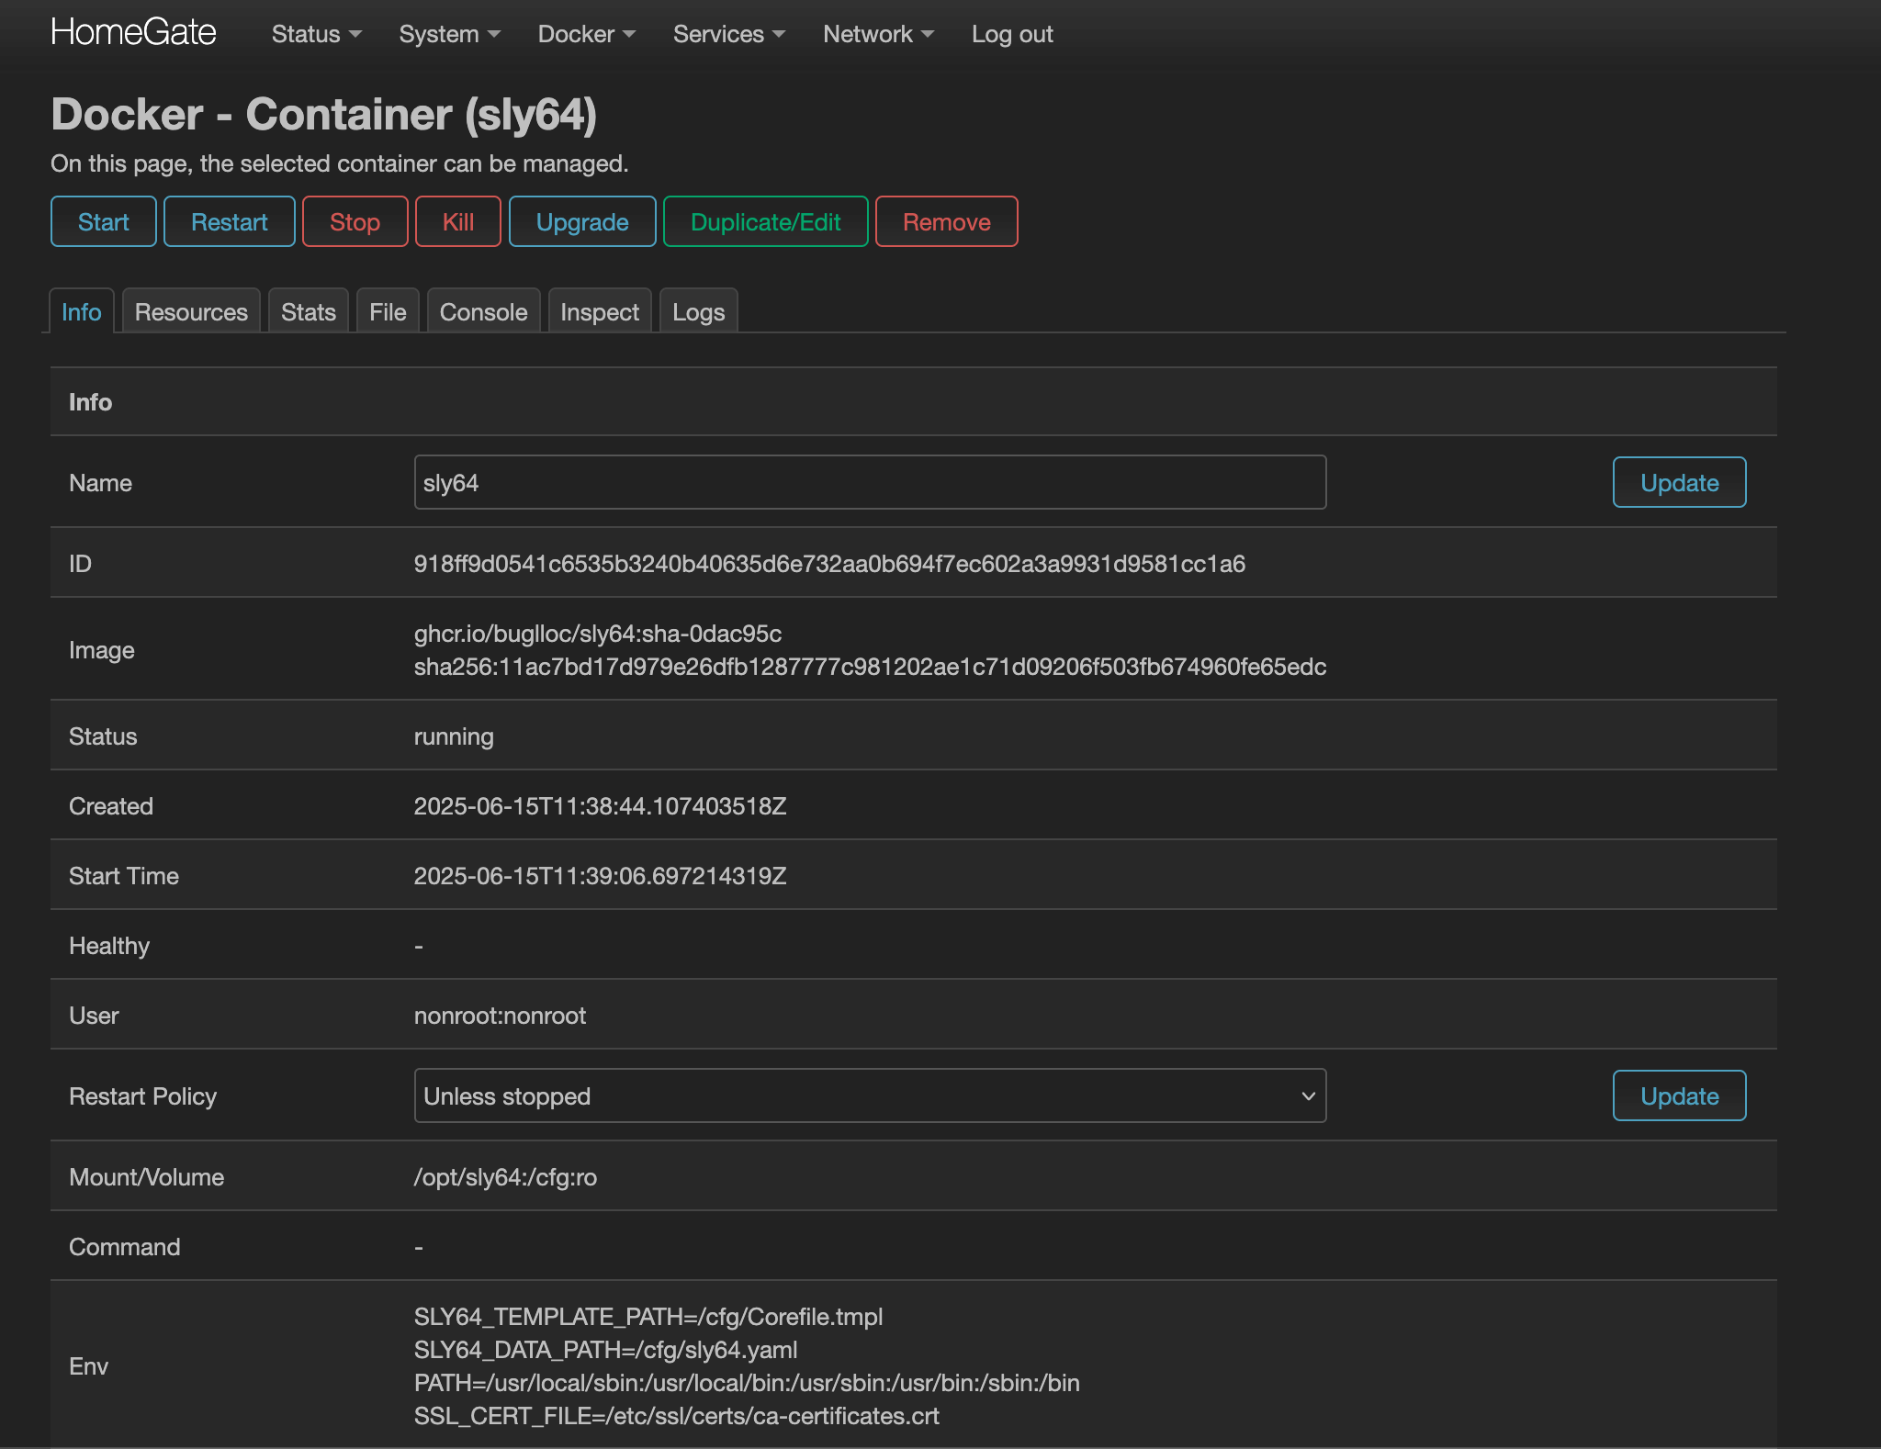Open the Docker dropdown menu
The image size is (1881, 1449).
click(586, 34)
